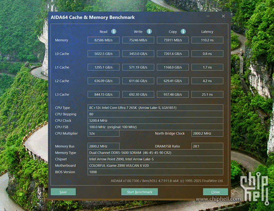Image resolution: width=274 pixels, height=211 pixels.
Task: Click Memory Bus value 2800.2 MHz
Action: [x=103, y=146]
